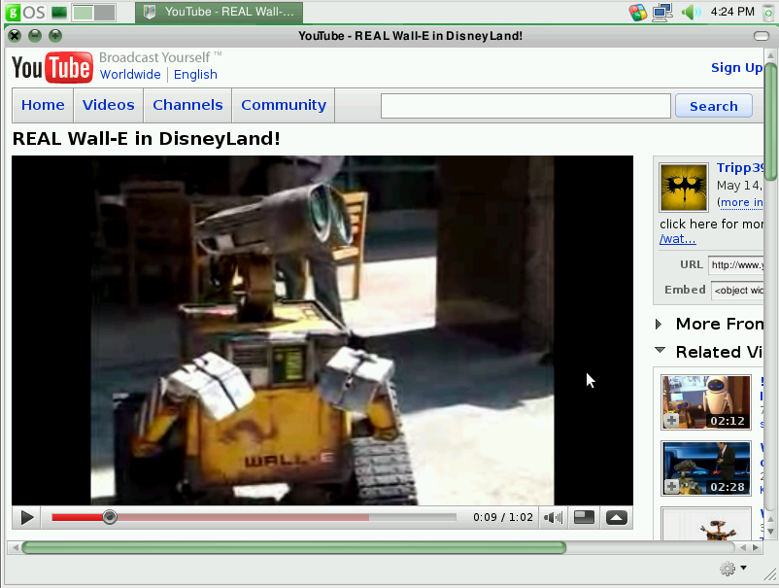Add the 02:12 video to the queue
The image size is (779, 588).
click(x=671, y=420)
